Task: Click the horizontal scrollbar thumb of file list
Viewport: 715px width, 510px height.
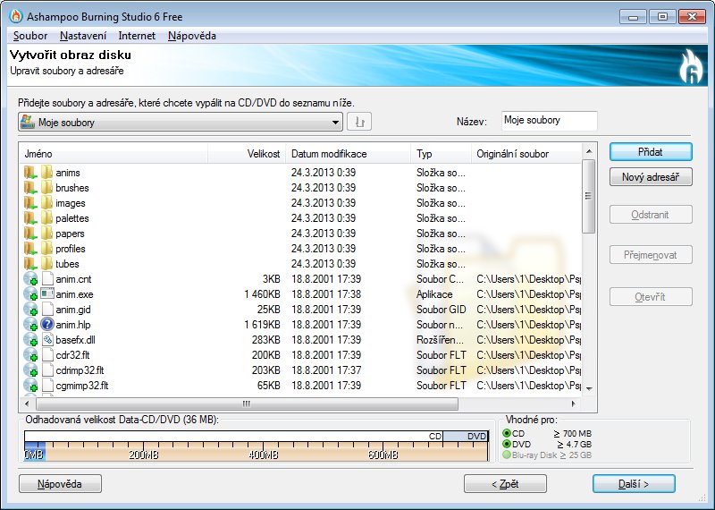Action: (247, 404)
